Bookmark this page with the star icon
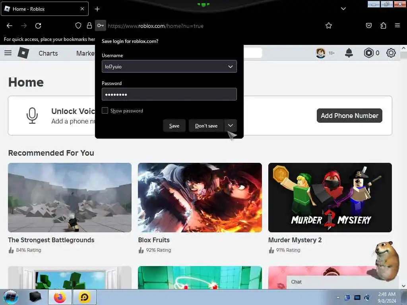 (329, 25)
